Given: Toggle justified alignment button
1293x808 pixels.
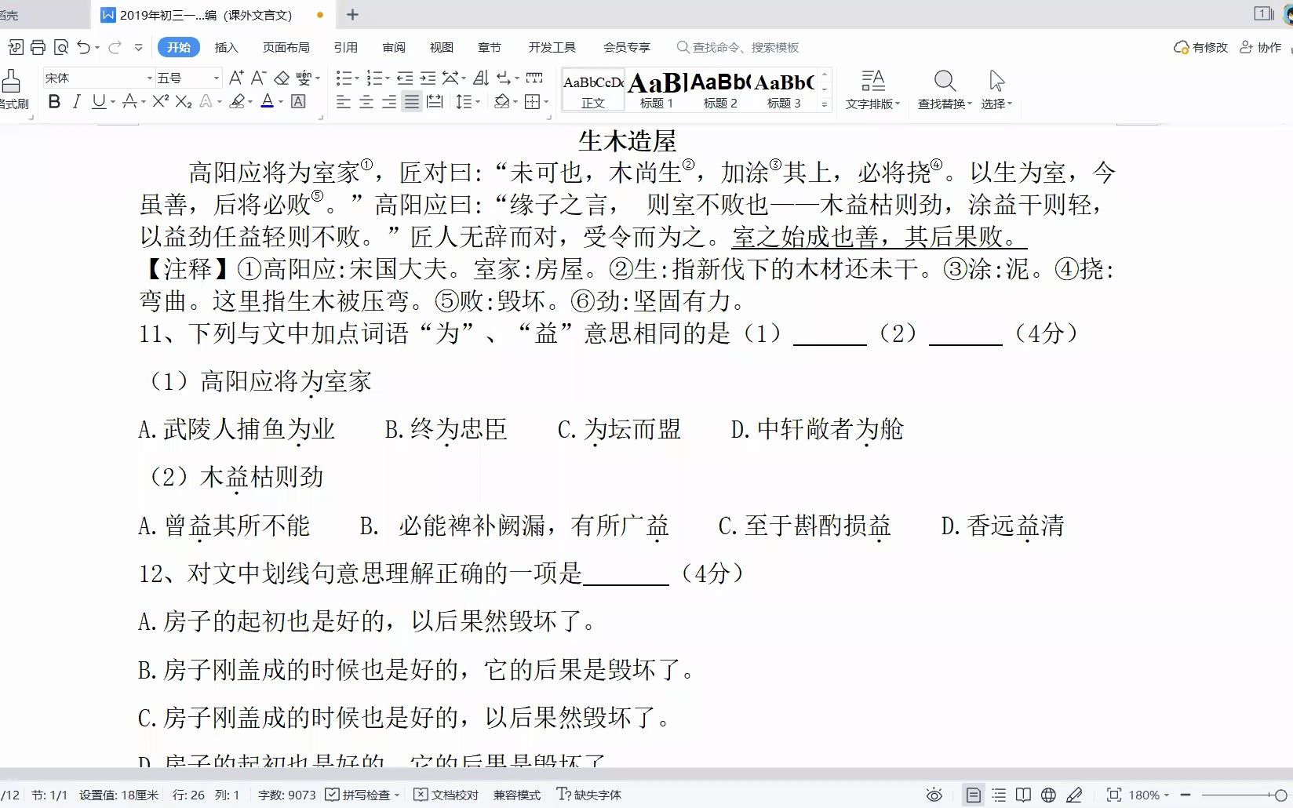Looking at the screenshot, I should 411,102.
